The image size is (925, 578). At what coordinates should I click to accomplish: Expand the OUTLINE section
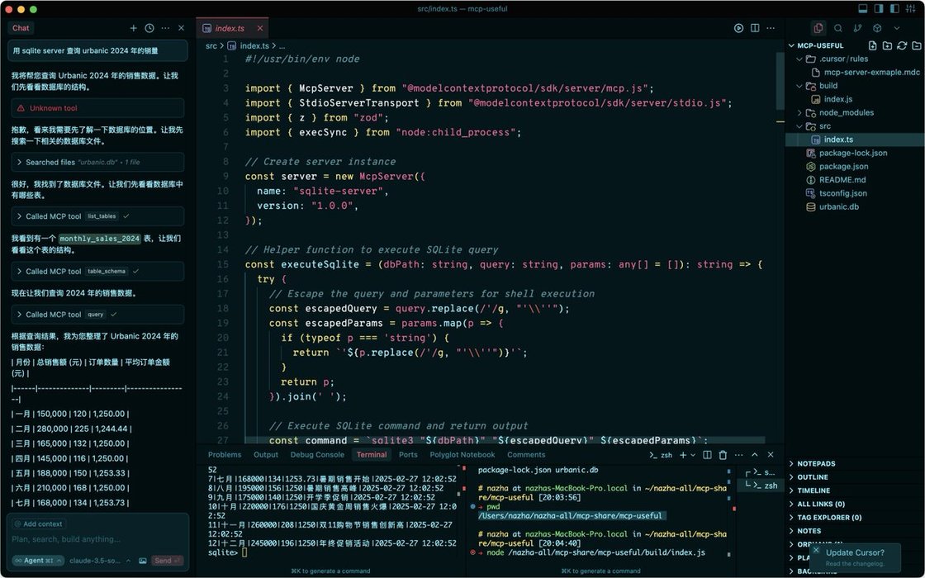(x=812, y=477)
